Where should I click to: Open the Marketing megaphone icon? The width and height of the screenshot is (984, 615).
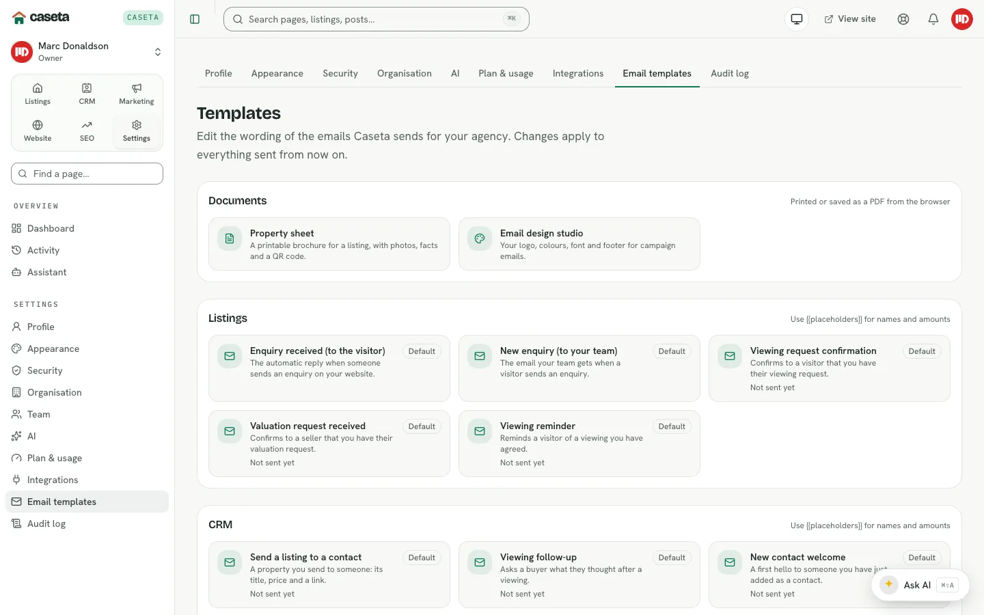[137, 94]
